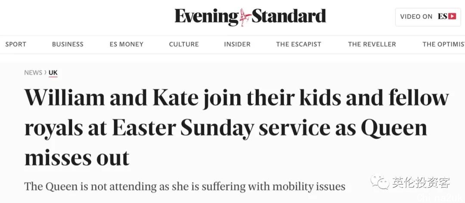Click the NEWS breadcrumb link
The image size is (465, 203).
[x=33, y=73]
